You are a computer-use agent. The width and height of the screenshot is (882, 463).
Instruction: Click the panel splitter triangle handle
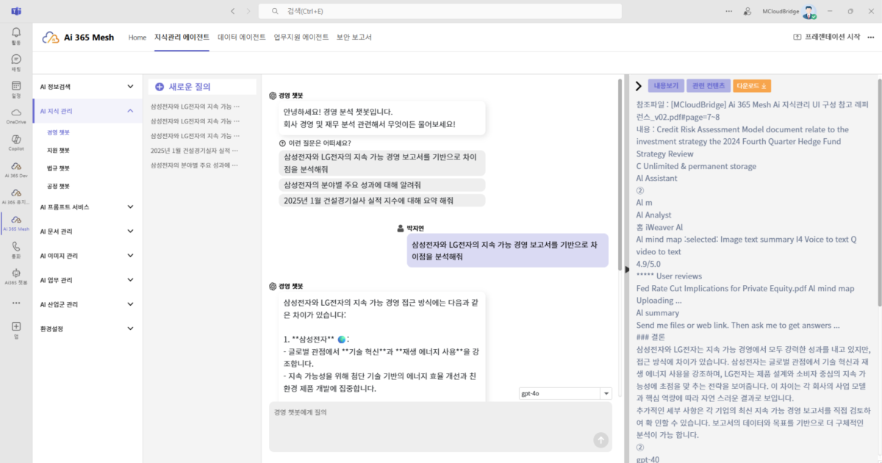pos(627,269)
